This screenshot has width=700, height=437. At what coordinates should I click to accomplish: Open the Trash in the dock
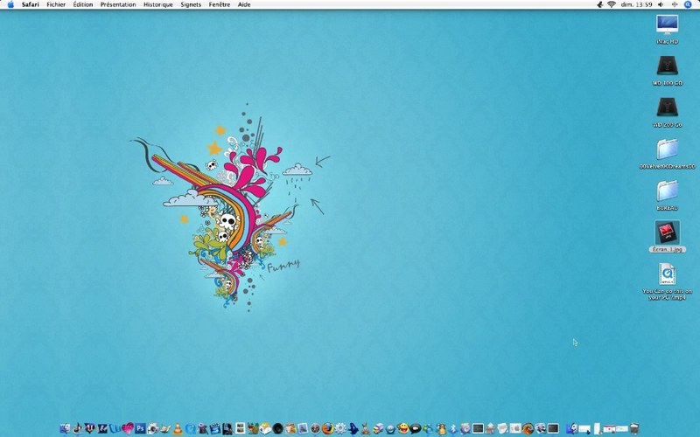click(x=633, y=428)
